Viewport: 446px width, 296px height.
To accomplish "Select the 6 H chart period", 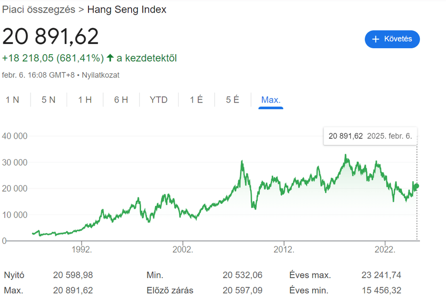I will coord(121,100).
